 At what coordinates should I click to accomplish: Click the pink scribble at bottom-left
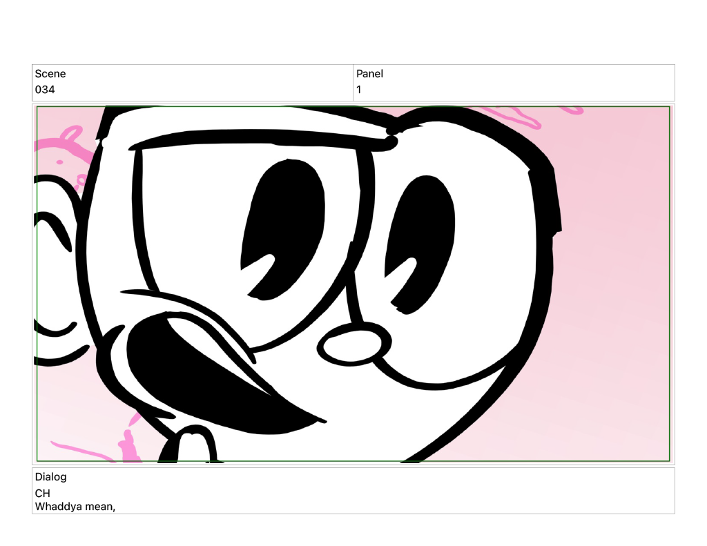[x=128, y=445]
